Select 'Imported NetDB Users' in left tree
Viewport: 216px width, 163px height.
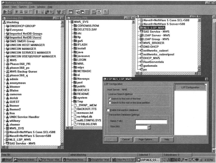pos(25,37)
